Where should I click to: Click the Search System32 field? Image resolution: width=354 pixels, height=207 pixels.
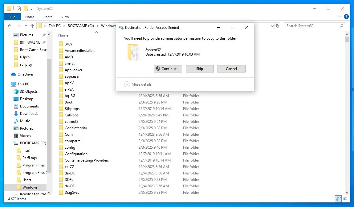coord(315,26)
